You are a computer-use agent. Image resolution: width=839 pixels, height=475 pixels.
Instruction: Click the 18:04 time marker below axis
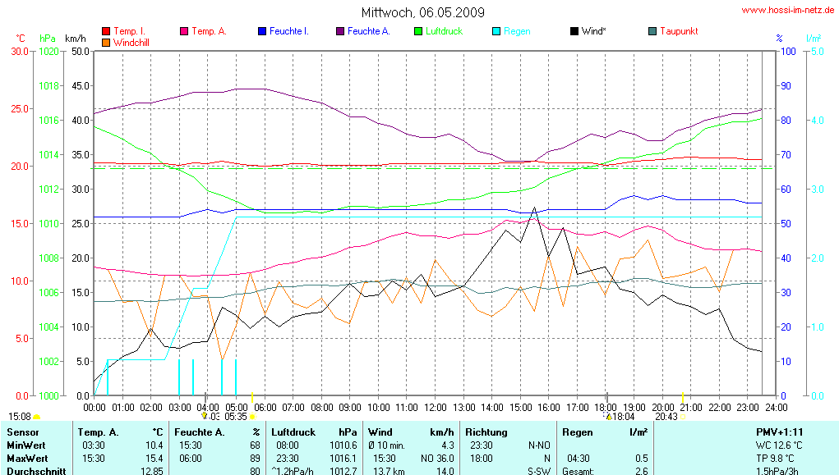pos(620,417)
